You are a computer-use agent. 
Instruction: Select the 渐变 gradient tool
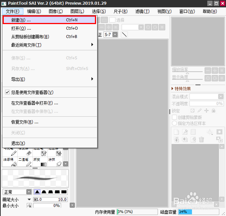40,162
